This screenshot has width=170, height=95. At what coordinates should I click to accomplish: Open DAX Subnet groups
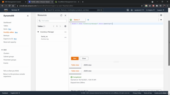coord(9,56)
